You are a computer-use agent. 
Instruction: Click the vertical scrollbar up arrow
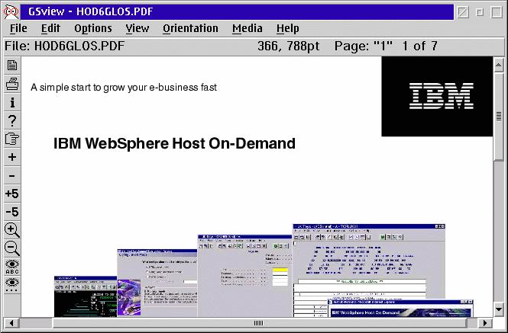(x=499, y=66)
